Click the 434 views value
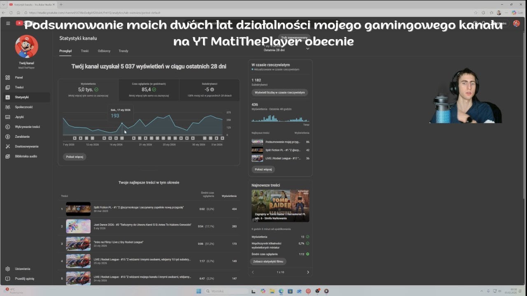527x296 pixels. (234, 209)
